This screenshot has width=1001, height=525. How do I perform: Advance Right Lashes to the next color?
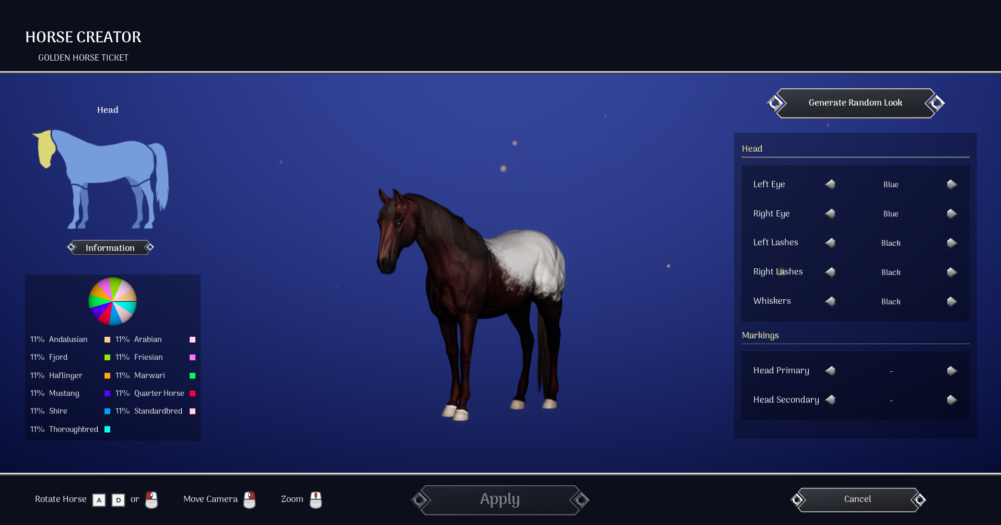(x=951, y=272)
